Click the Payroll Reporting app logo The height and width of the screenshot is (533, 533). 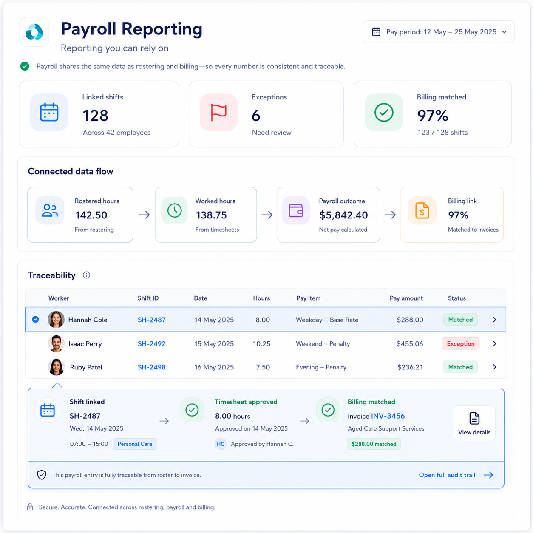coord(34,32)
